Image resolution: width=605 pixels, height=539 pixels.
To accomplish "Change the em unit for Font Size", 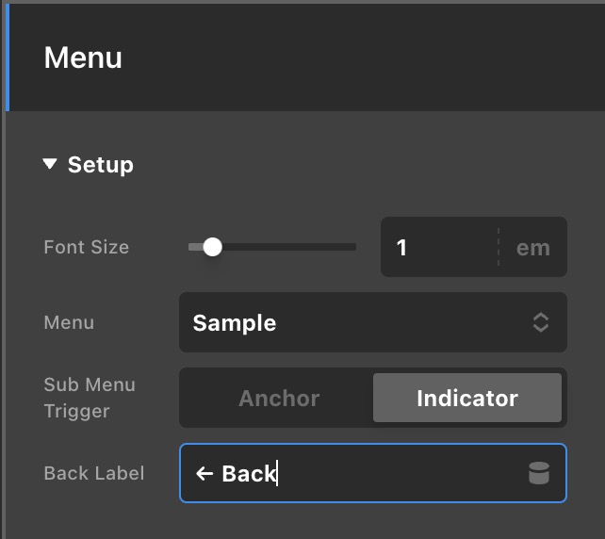I will coord(532,248).
